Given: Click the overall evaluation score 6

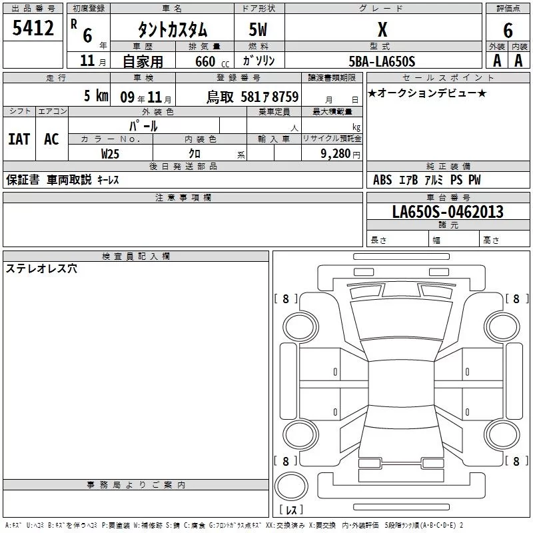Looking at the screenshot, I should pyautogui.click(x=508, y=30).
